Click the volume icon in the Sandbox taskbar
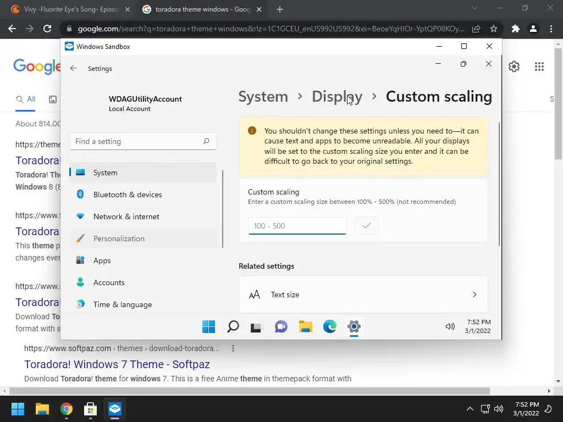Viewport: 563px width, 422px height. 450,326
